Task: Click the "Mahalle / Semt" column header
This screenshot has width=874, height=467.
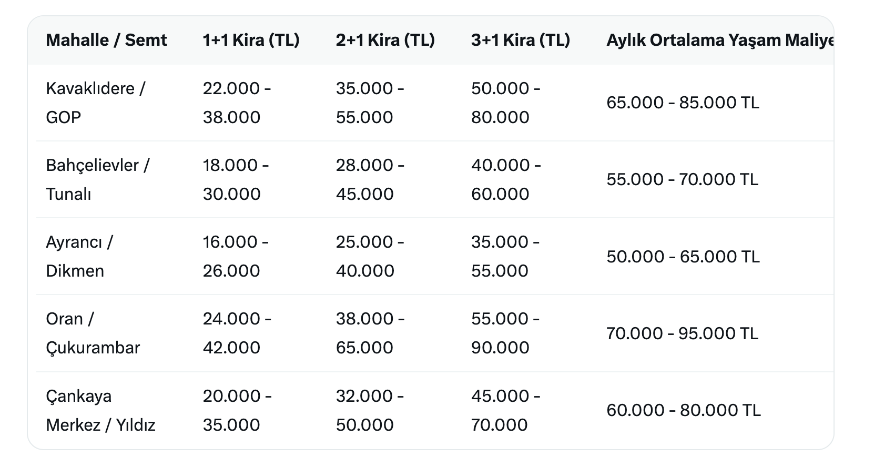Action: tap(106, 40)
